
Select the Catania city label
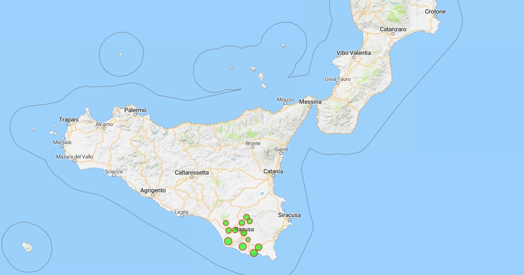coord(273,172)
